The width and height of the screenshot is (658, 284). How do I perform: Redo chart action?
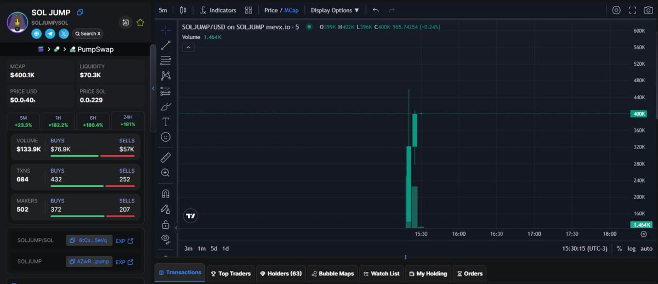click(392, 10)
